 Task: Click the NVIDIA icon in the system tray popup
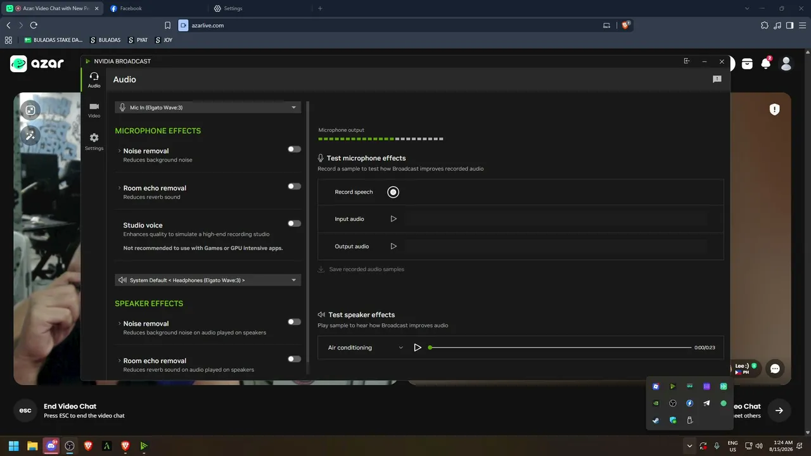point(656,403)
